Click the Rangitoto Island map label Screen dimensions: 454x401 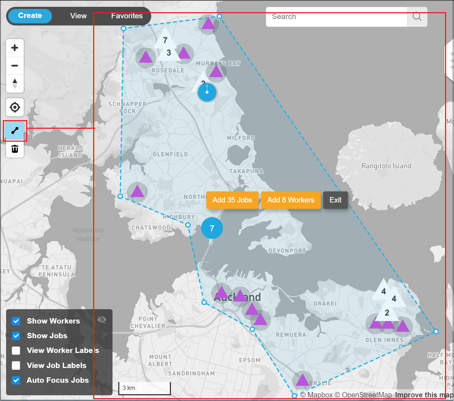(x=386, y=166)
